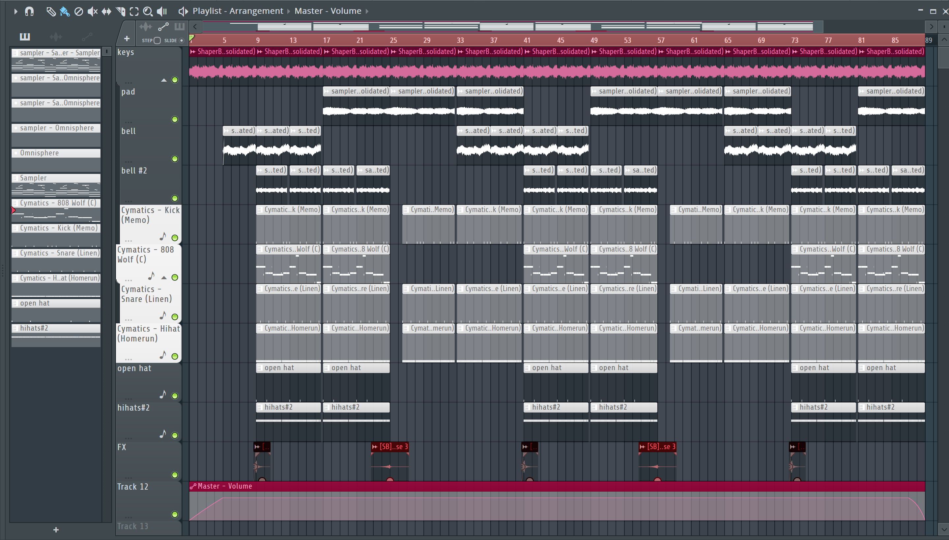Click the picker panel small scrollbar thumb
Viewport: 949px width, 540px height.
pos(107,52)
